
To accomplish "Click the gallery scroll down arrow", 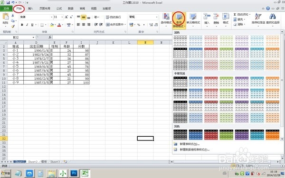I will [x=282, y=139].
